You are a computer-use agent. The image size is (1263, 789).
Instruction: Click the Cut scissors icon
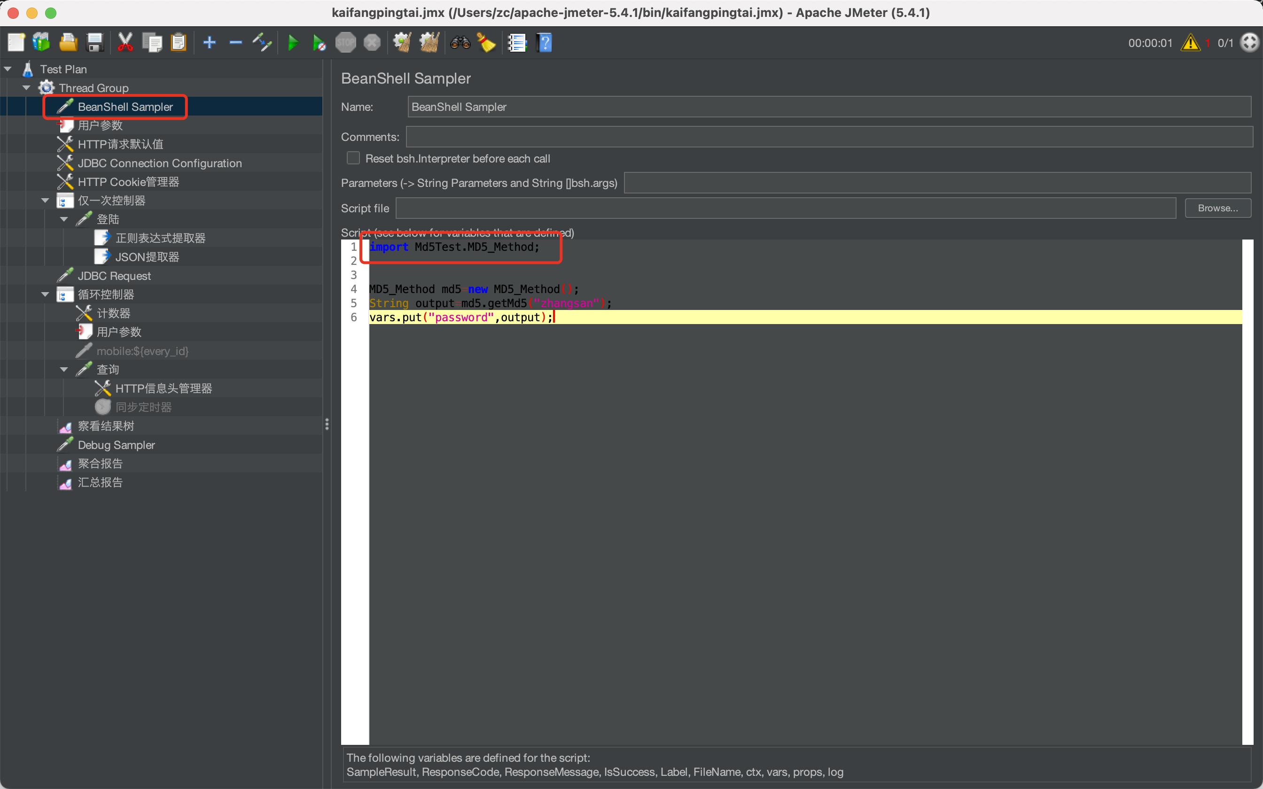(125, 42)
